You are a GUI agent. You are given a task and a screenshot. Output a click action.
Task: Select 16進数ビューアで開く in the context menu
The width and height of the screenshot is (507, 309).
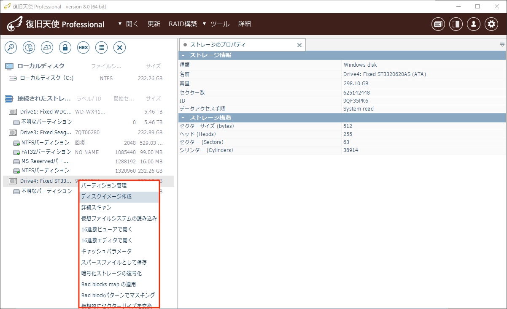(x=119, y=230)
